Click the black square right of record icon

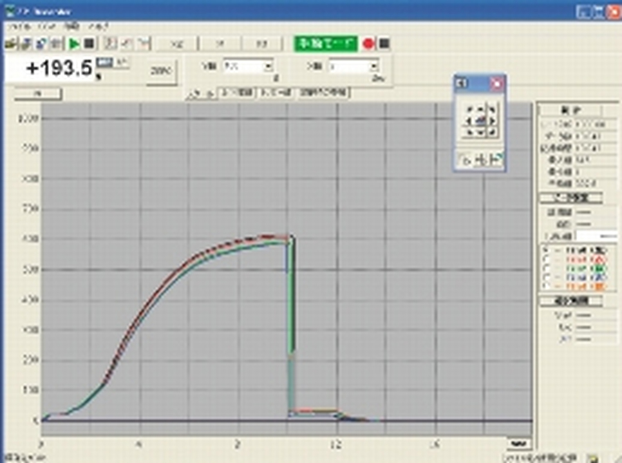[x=385, y=44]
